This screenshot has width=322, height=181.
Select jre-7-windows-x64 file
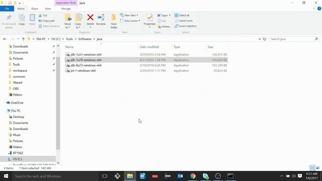[146, 70]
